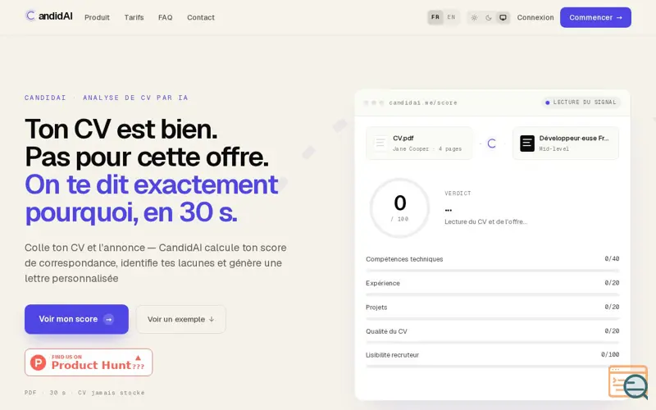
Task: Click the 0/40 Compétences techniques value
Action: pos(612,258)
